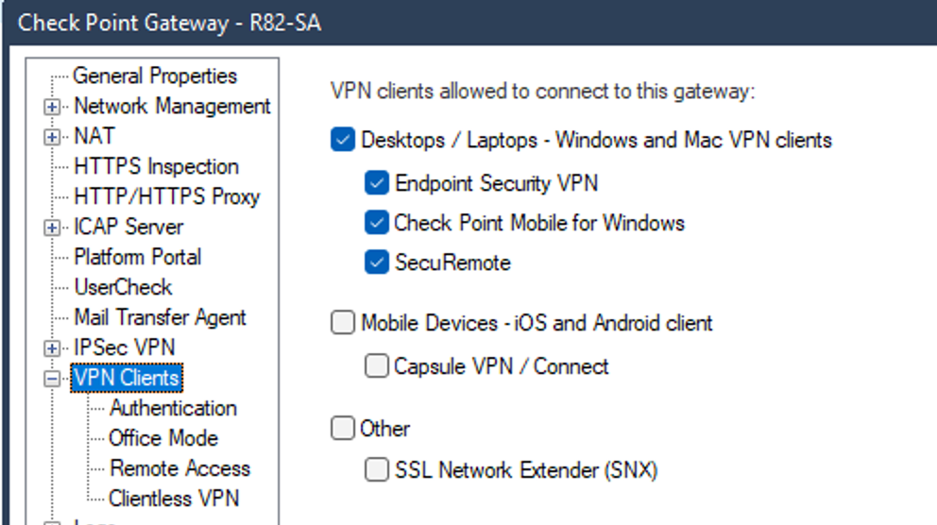Select Clientless VPN tree item
Image resolution: width=937 pixels, height=525 pixels.
[x=174, y=499]
